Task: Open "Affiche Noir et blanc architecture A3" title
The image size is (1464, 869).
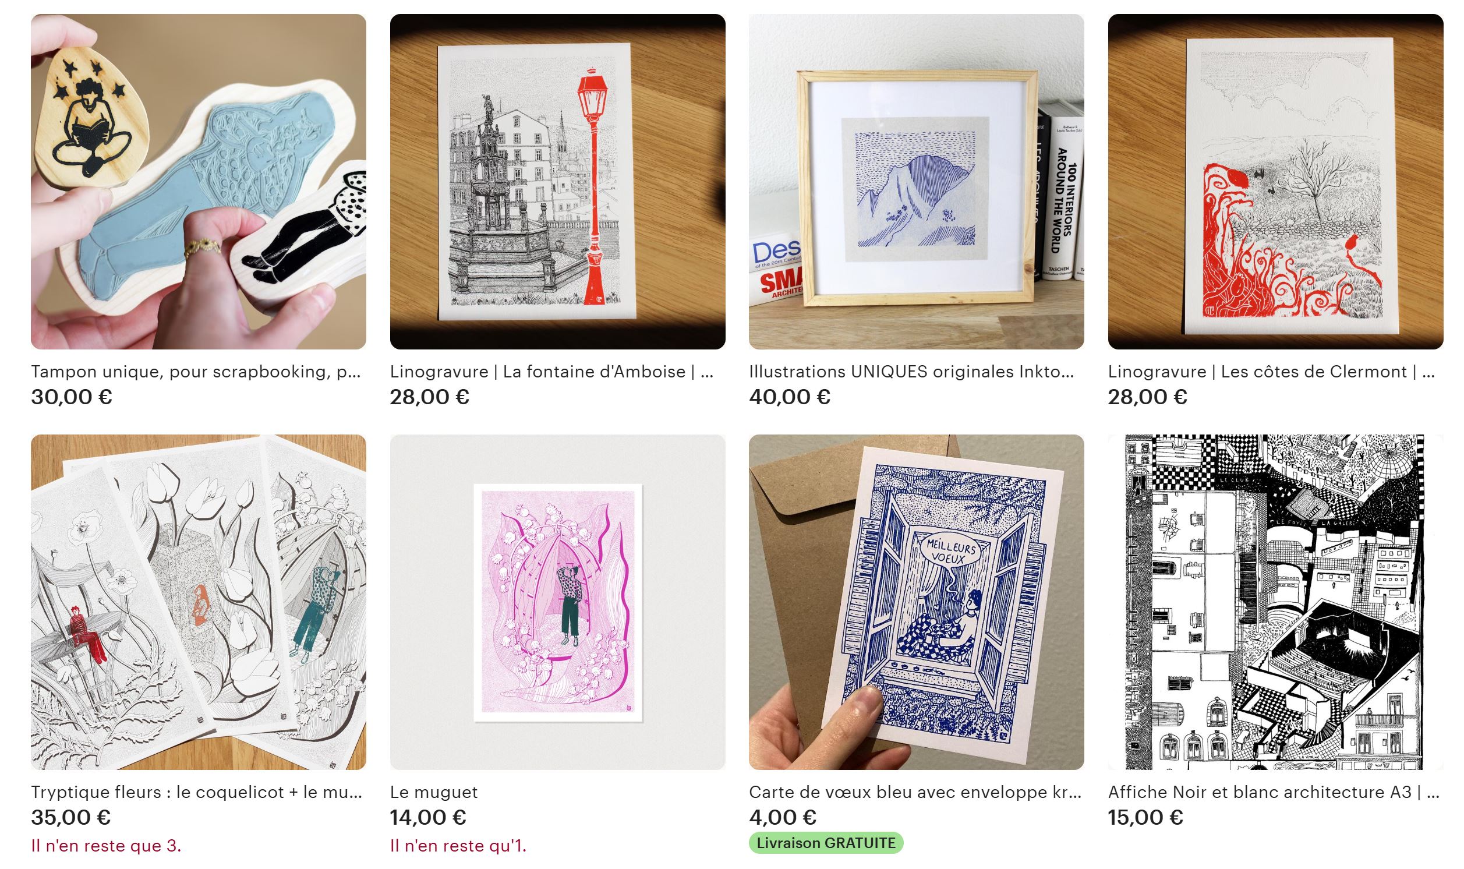Action: pos(1273,792)
